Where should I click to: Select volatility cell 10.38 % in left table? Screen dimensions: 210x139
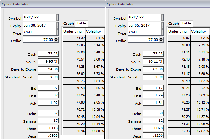tap(95, 110)
